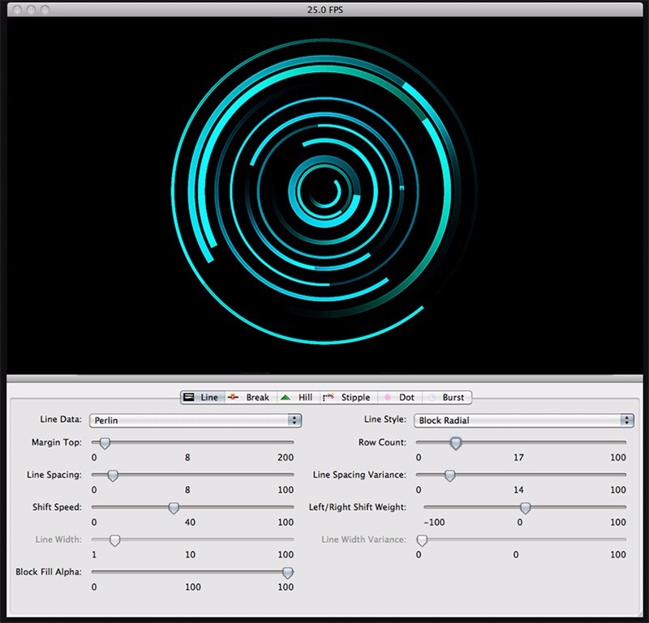Select the Hill tab with green triangle icon
Image resolution: width=649 pixels, height=623 pixels.
click(x=296, y=397)
